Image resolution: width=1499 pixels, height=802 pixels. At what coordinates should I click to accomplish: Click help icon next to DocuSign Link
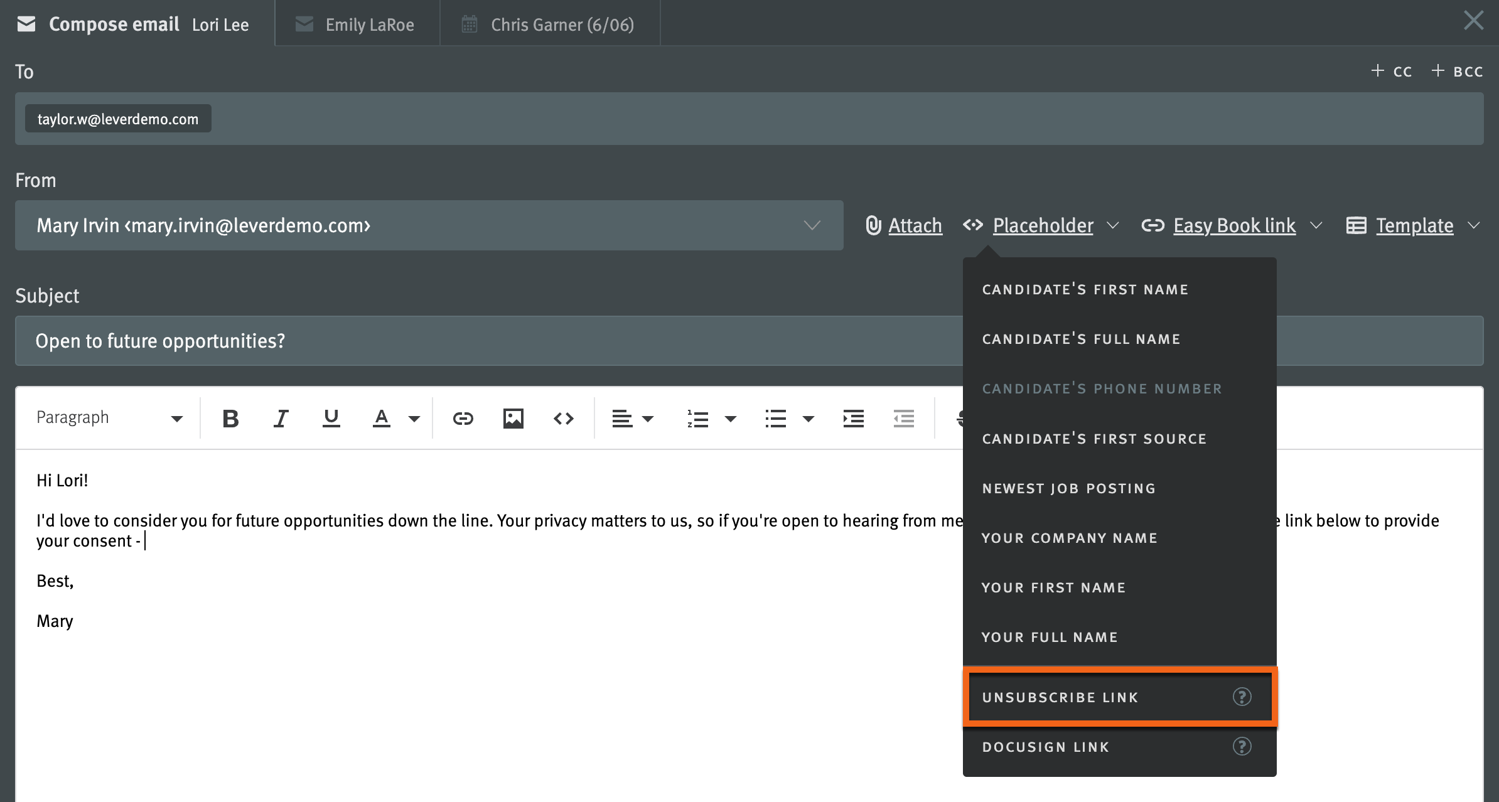[1242, 746]
